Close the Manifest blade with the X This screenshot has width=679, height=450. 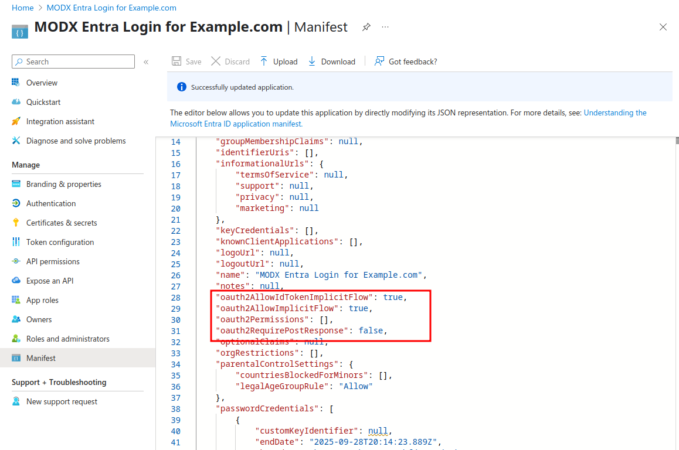(x=663, y=28)
